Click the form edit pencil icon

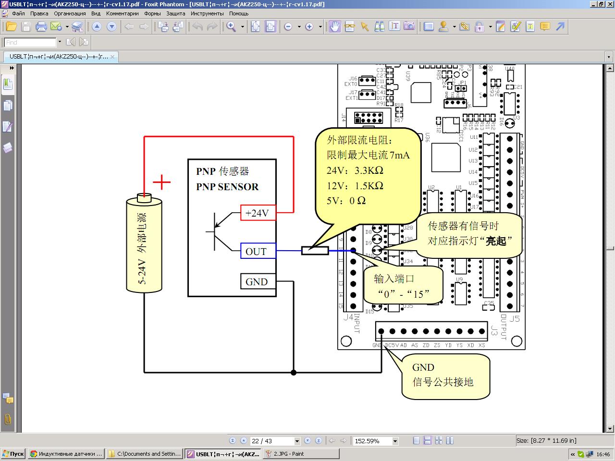click(516, 26)
